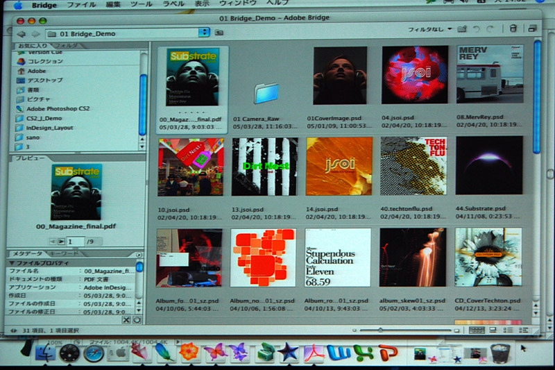The image size is (555, 370).
Task: Switch to the フォルダ tab
Action: point(66,46)
